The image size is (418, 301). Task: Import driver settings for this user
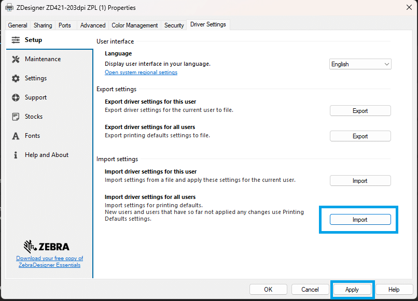pyautogui.click(x=360, y=181)
